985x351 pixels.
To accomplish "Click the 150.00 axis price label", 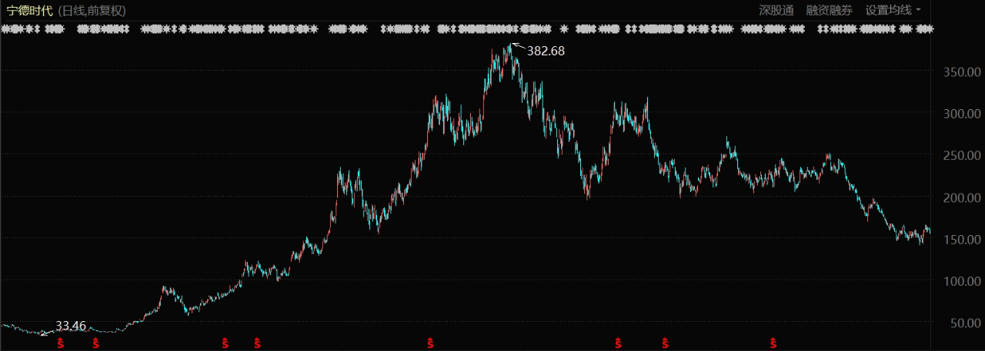I will tap(960, 240).
